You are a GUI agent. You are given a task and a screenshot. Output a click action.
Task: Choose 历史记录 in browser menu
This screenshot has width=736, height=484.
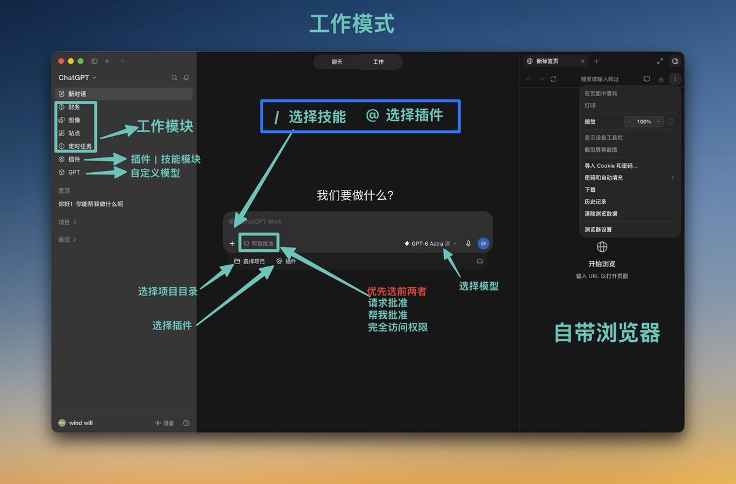[x=630, y=202]
